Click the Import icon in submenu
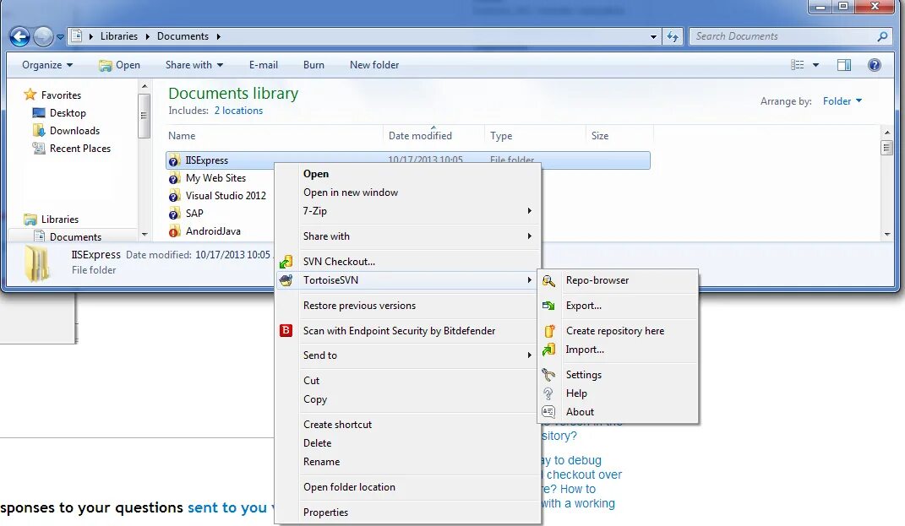The image size is (905, 526). 549,350
